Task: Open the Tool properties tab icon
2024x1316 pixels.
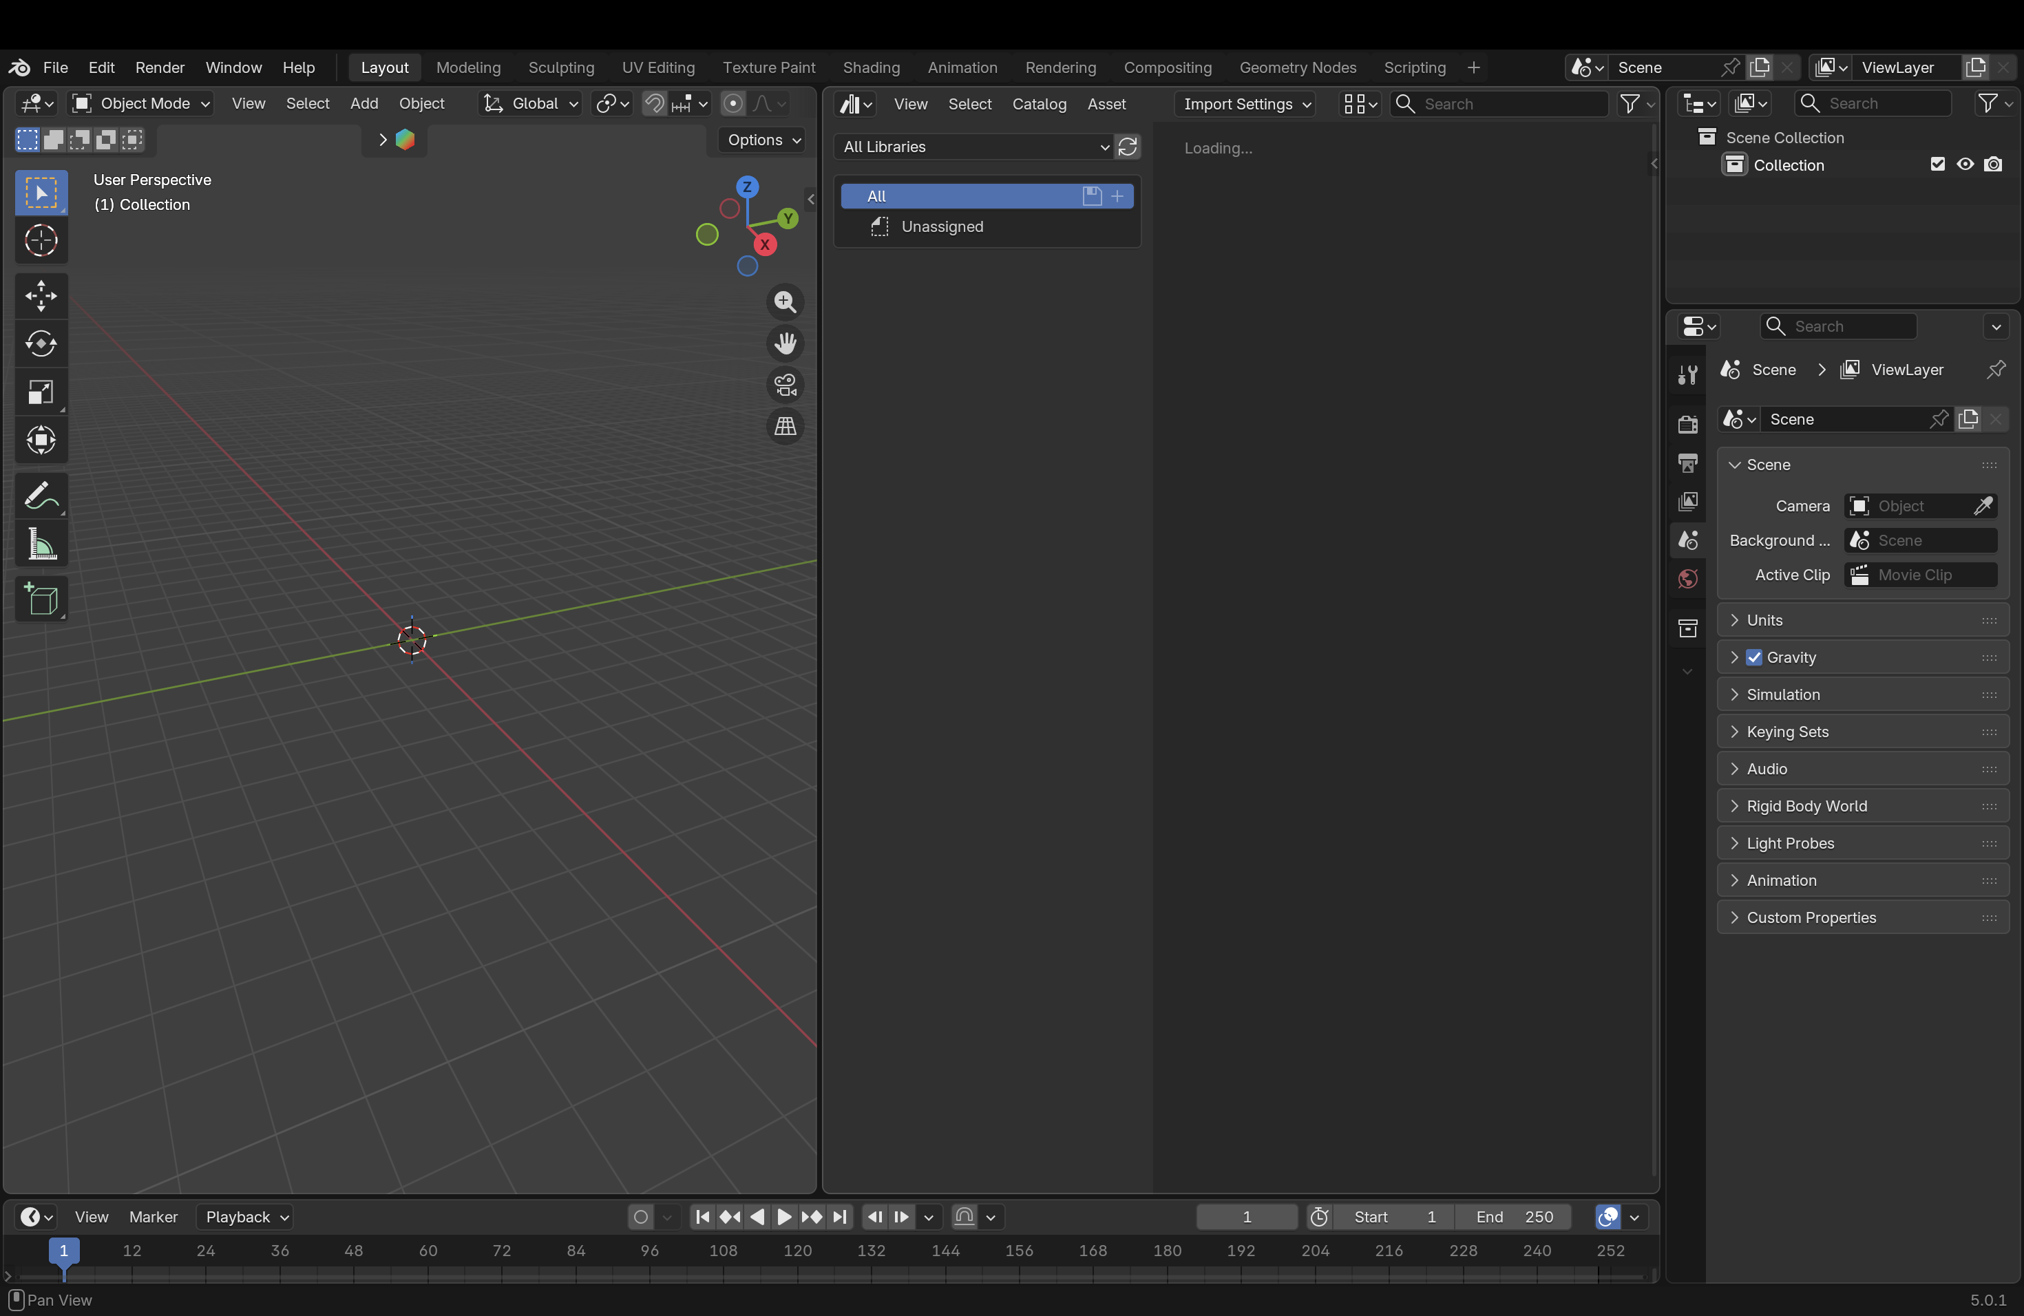Action: (1687, 374)
